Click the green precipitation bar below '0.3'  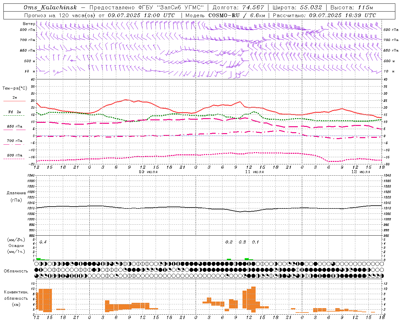[x=247, y=259]
